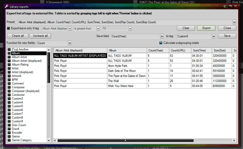Select '[1967] The Piper at the Gates' background item

pos(167,2)
